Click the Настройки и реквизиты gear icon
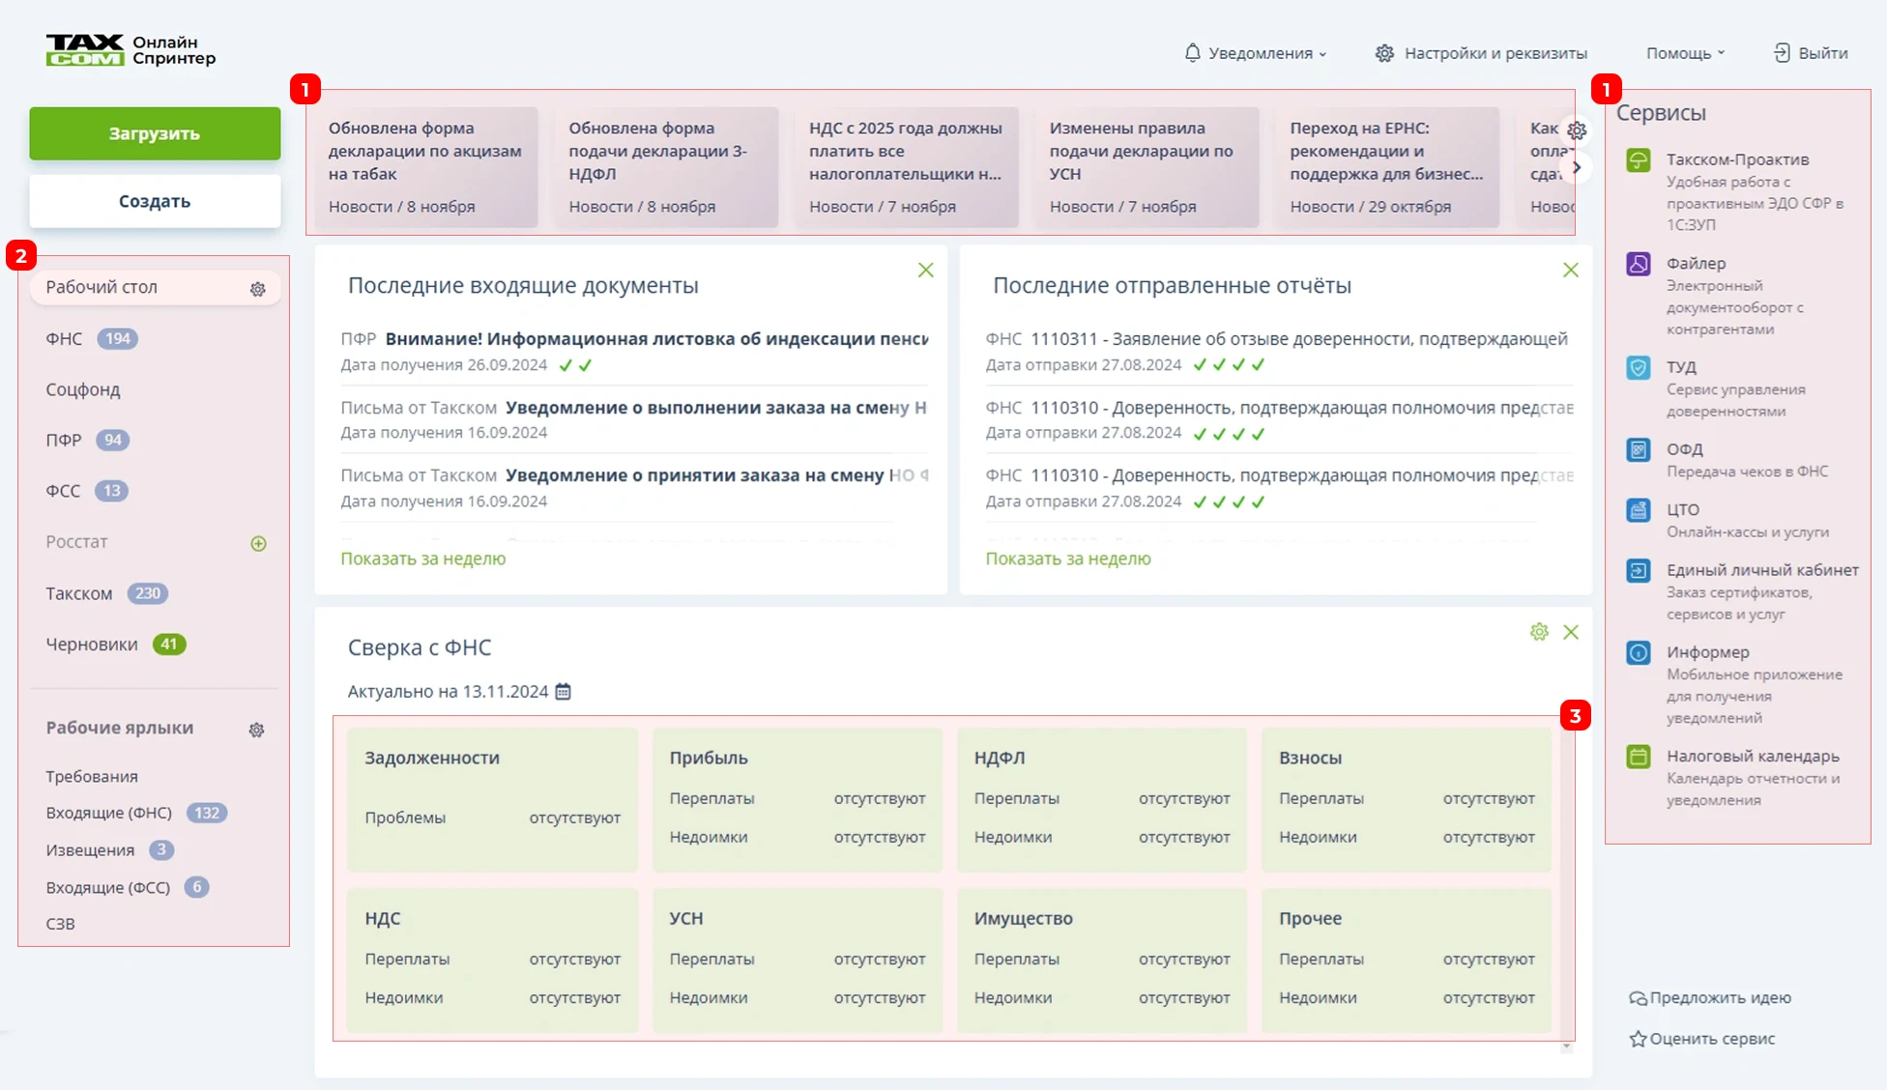Viewport: 1887px width, 1090px height. [1384, 53]
